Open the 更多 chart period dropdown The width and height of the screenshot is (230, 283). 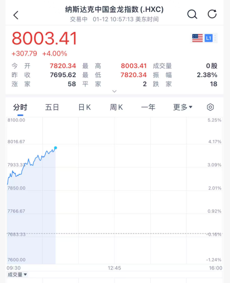coord(183,107)
